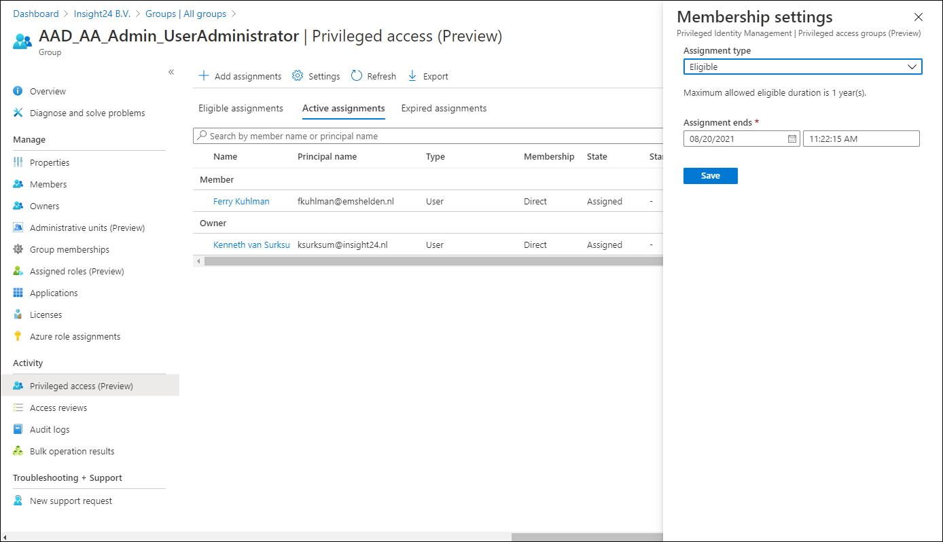Click the Access reviews checklist icon
This screenshot has width=943, height=542.
18,408
